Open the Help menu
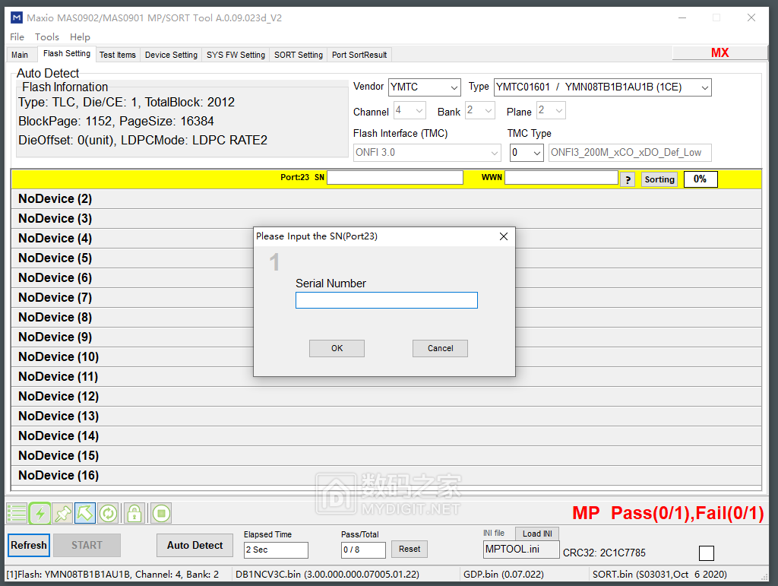The width and height of the screenshot is (778, 586). 80,36
